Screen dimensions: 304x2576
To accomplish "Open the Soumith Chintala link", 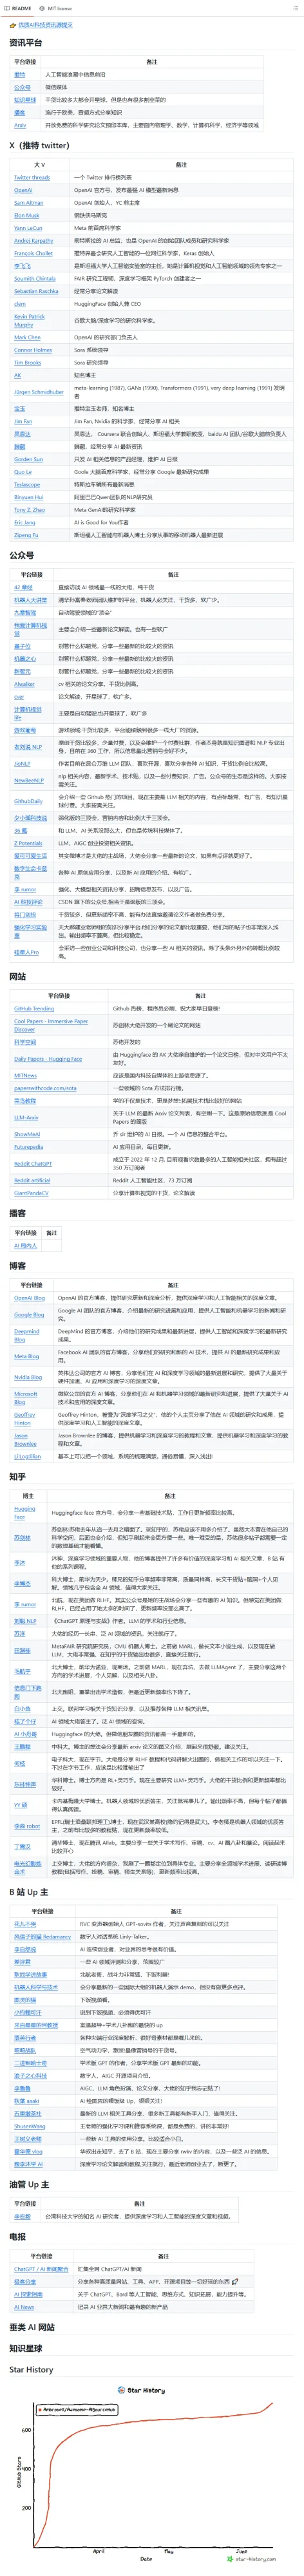I will [35, 278].
